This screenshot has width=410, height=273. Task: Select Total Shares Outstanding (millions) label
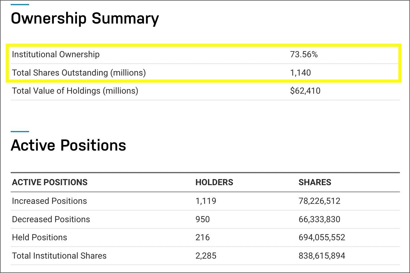pyautogui.click(x=79, y=73)
